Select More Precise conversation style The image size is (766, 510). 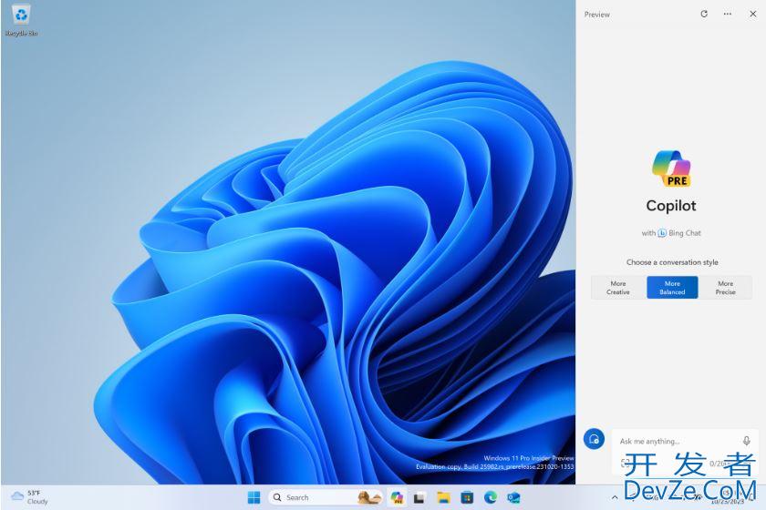(x=725, y=288)
